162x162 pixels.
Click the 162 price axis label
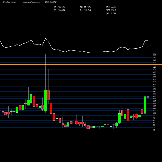(x=154, y=84)
